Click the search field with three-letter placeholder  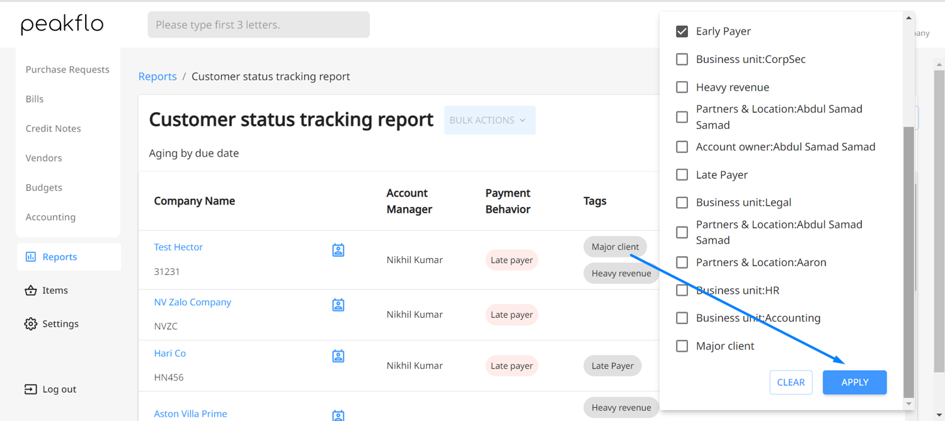pyautogui.click(x=258, y=25)
